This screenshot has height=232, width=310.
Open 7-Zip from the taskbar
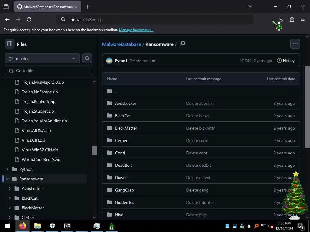tap(67, 226)
